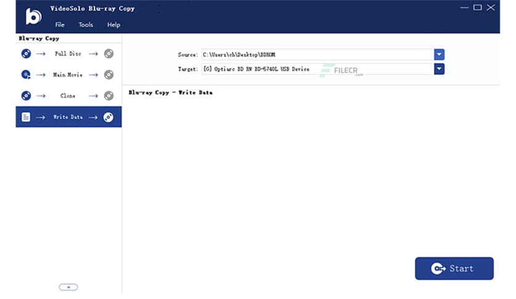Click the target disc icon in Clone row
This screenshot has height=299, width=516.
pos(109,96)
